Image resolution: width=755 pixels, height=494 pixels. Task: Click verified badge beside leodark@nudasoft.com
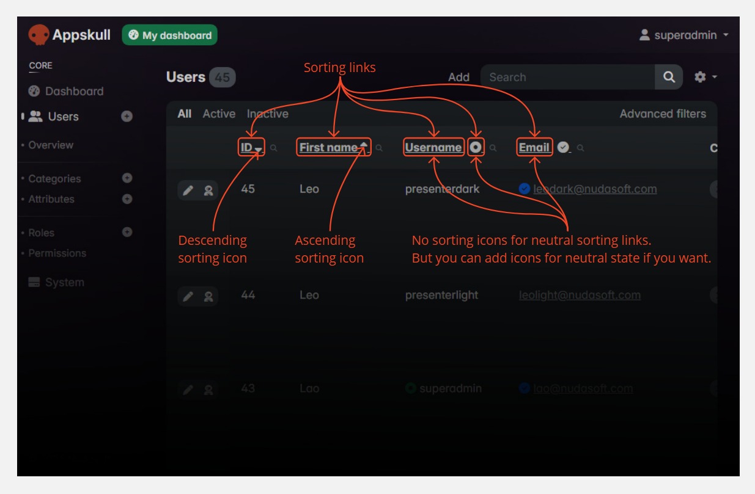pos(525,189)
